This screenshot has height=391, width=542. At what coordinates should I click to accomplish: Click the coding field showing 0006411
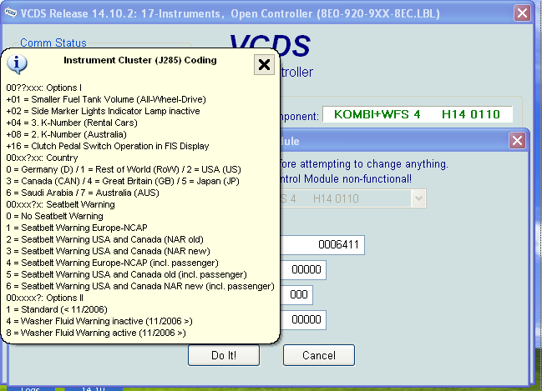pos(322,245)
